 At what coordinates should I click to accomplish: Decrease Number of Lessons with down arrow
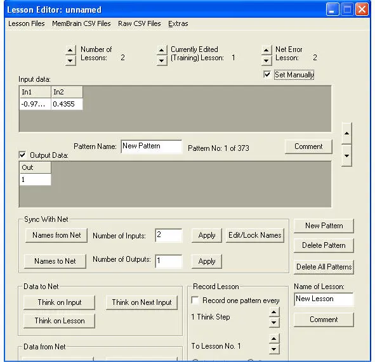pos(70,60)
